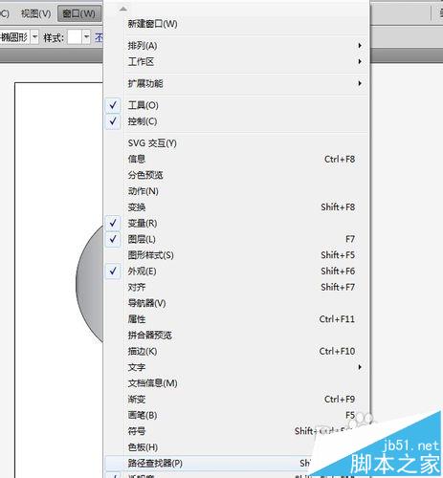Click the menu scroll-up arrow at top
Screen dimensions: 443x478
click(x=123, y=9)
